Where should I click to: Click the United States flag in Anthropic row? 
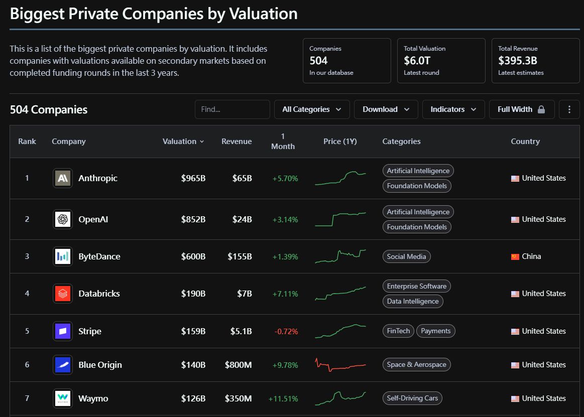(515, 179)
